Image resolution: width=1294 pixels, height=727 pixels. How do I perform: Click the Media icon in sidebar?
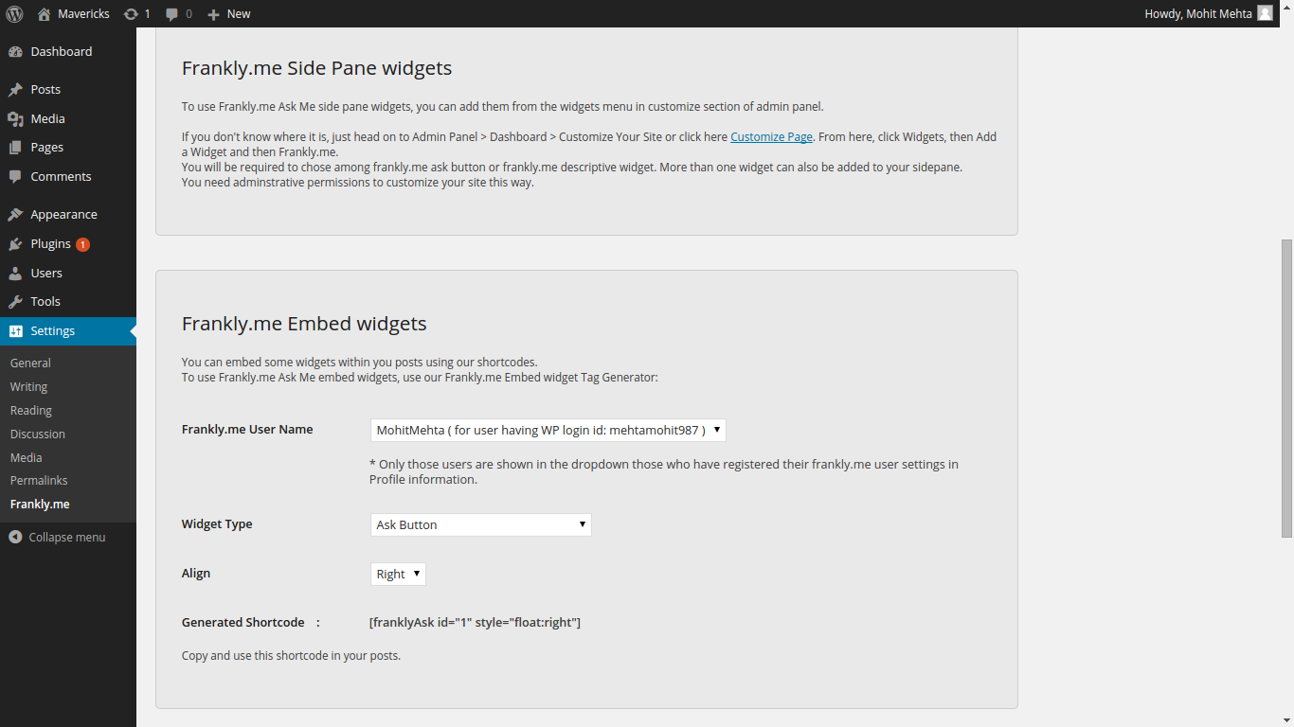coord(15,119)
